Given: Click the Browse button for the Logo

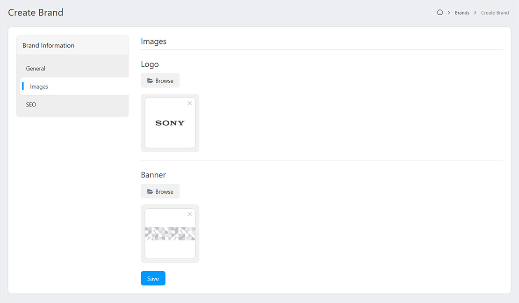Looking at the screenshot, I should click(x=160, y=81).
